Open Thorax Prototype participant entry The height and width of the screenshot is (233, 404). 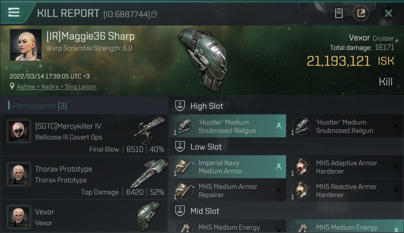[85, 178]
